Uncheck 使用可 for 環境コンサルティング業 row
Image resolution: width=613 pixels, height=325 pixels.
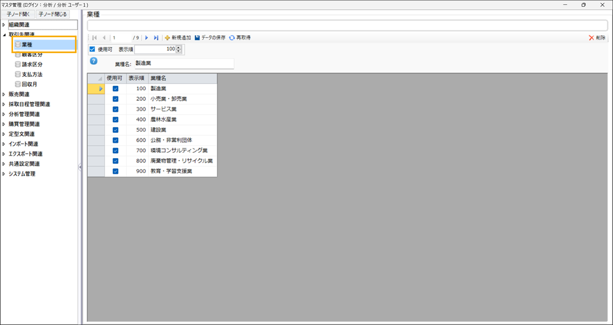tap(115, 151)
